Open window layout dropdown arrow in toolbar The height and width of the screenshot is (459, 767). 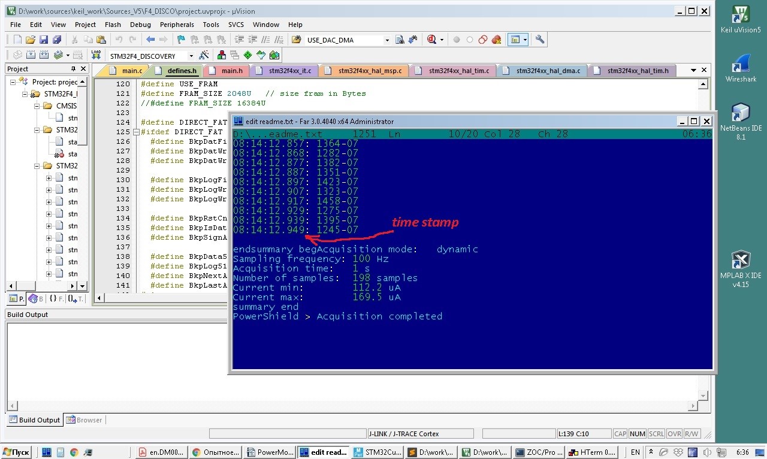(525, 40)
